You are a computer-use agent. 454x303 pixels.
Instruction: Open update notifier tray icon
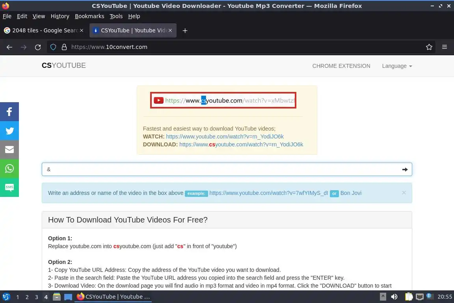[x=430, y=296]
